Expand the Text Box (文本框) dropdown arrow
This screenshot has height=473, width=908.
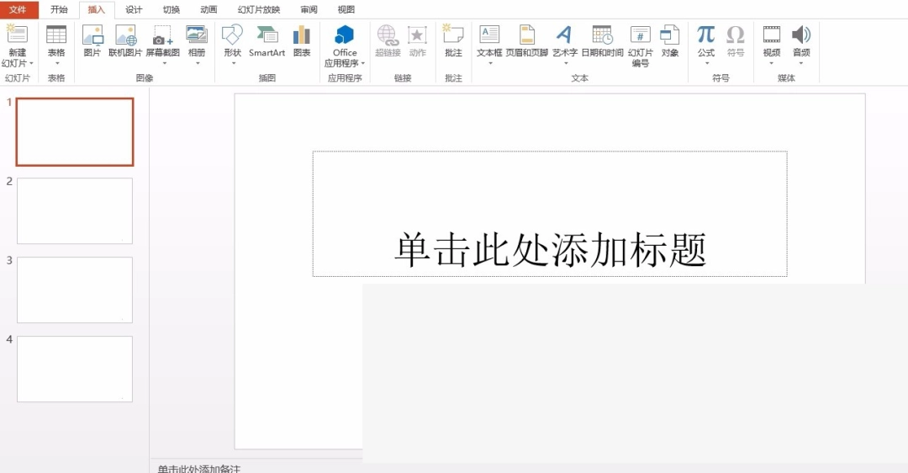(x=490, y=63)
